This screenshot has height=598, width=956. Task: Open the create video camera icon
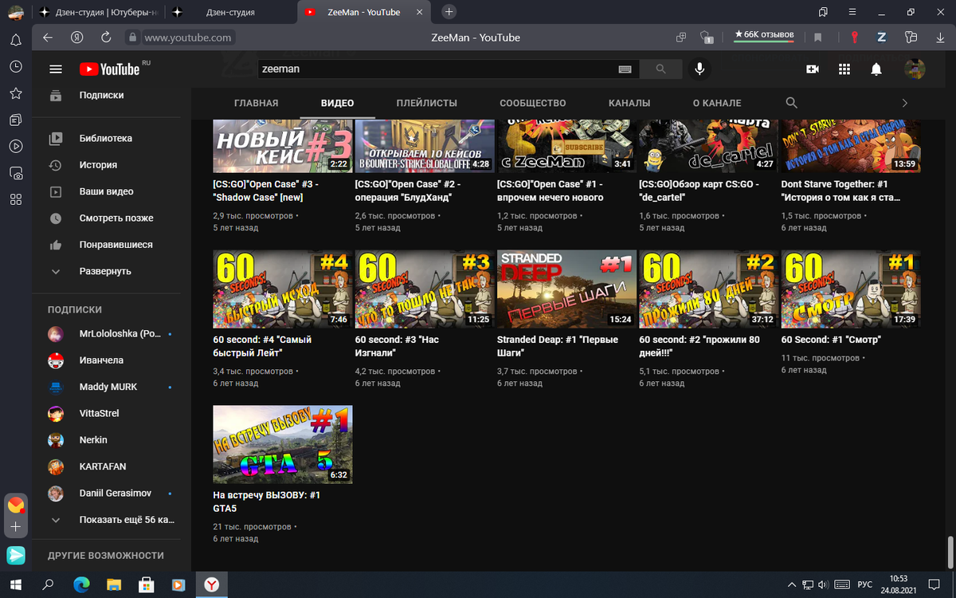[x=813, y=69]
